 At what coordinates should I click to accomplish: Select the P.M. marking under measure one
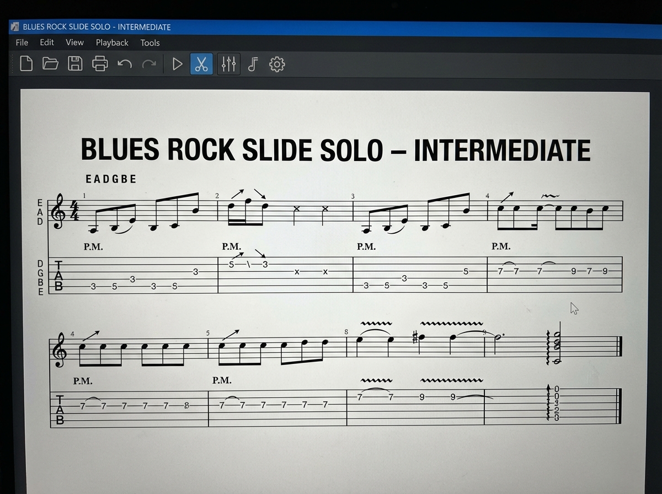click(x=93, y=246)
